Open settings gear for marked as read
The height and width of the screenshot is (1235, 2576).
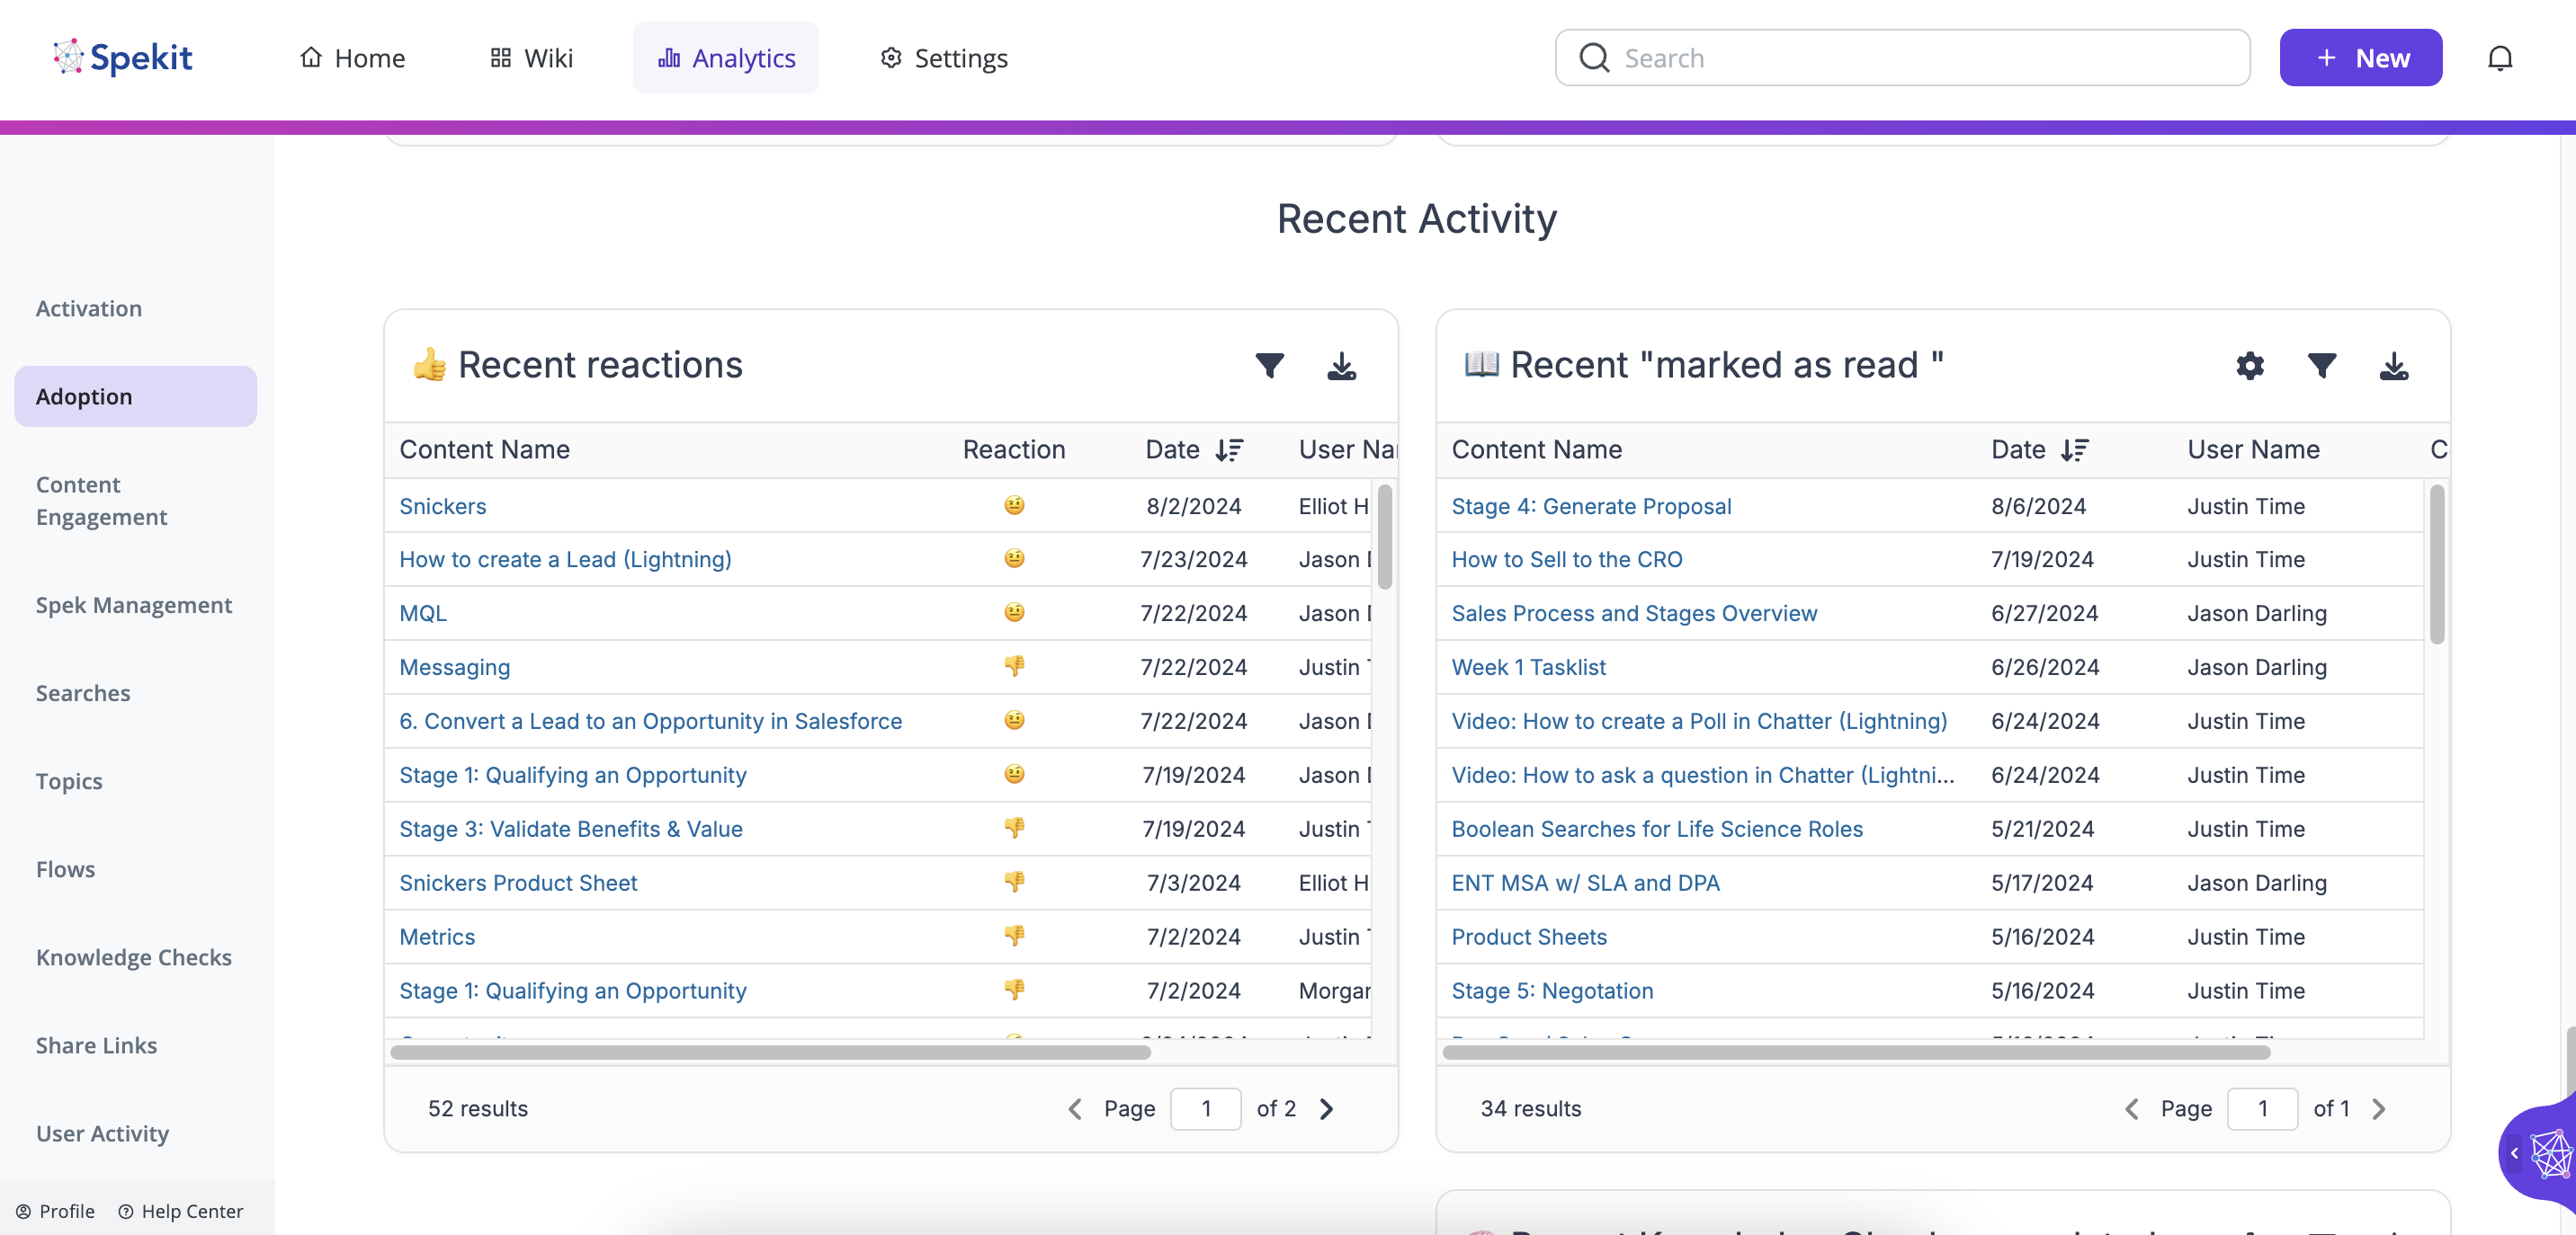tap(2249, 366)
